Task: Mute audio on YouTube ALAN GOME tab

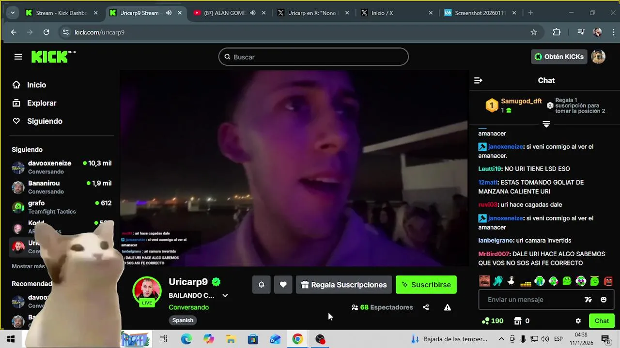Action: 253,13
